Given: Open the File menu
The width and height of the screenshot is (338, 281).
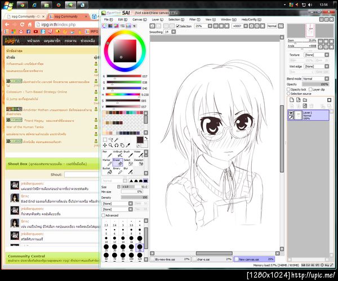Looking at the screenshot, I should click(108, 19).
